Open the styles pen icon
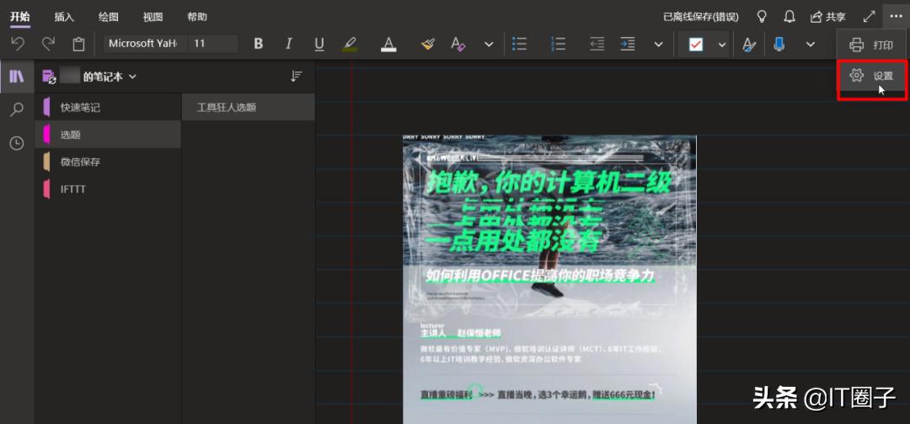 point(749,44)
